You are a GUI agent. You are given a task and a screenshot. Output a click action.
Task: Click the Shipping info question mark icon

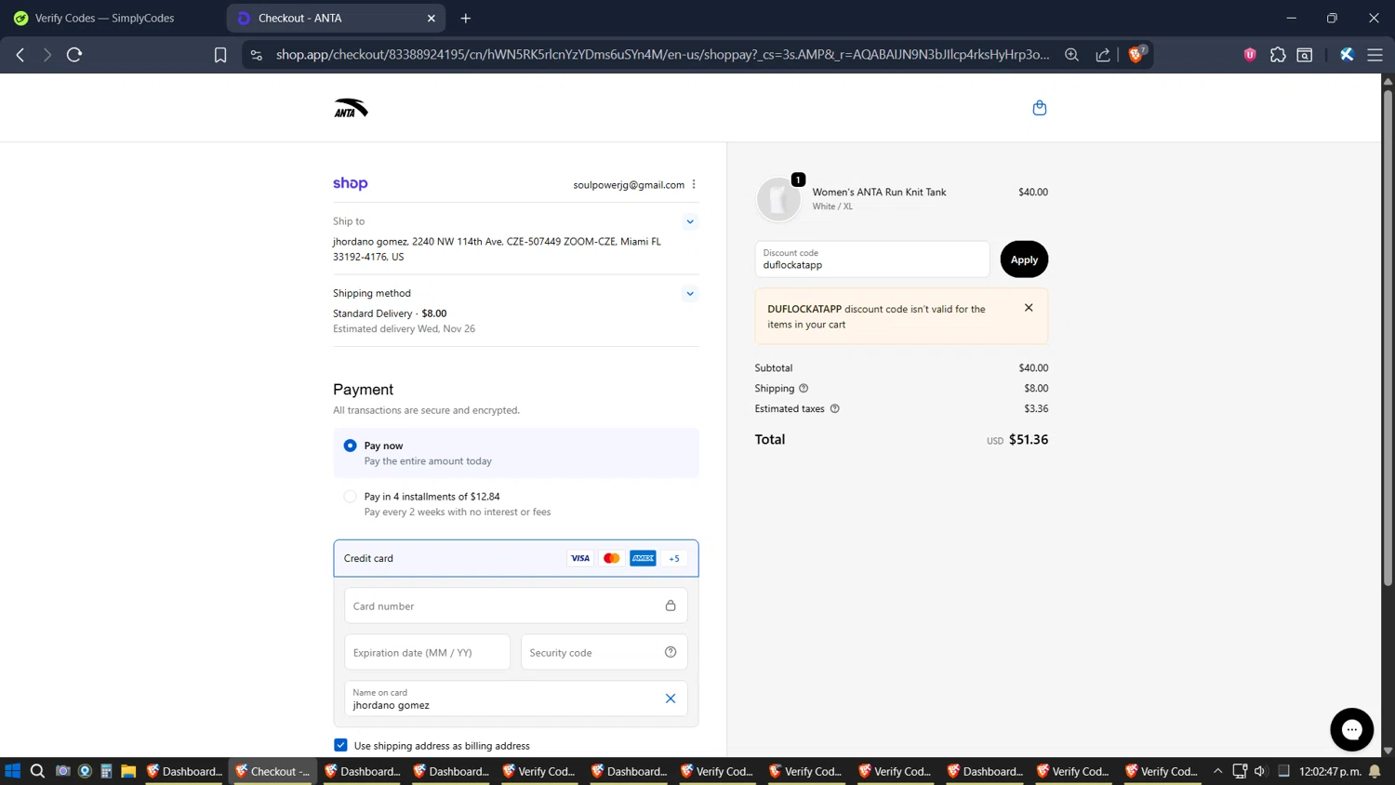[x=804, y=388]
